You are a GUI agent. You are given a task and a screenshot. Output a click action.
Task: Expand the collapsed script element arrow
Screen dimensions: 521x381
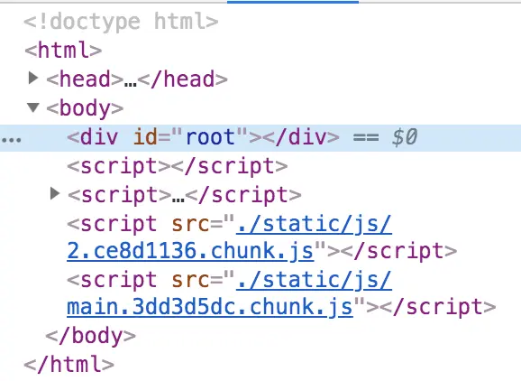point(54,193)
